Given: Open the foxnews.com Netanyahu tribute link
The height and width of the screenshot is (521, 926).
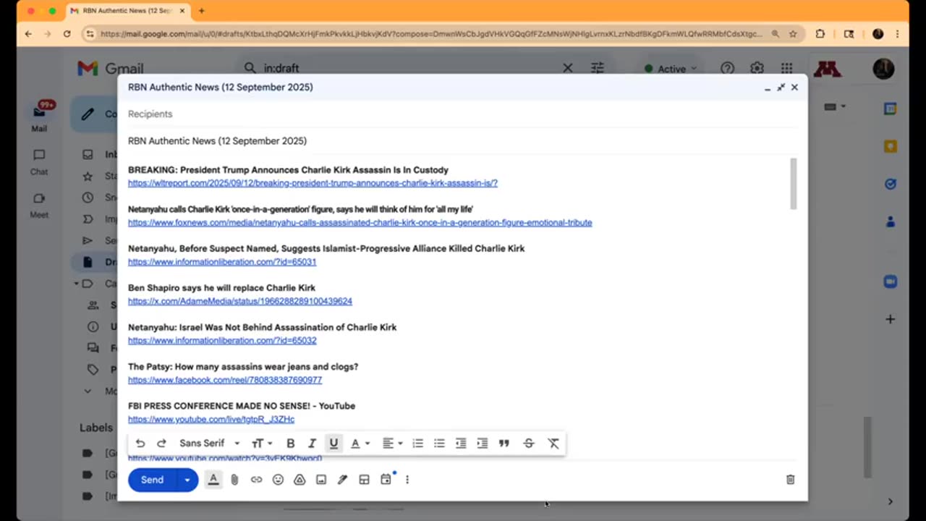Looking at the screenshot, I should point(360,222).
